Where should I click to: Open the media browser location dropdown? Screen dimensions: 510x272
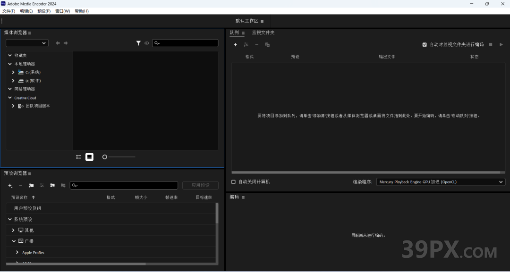point(27,43)
